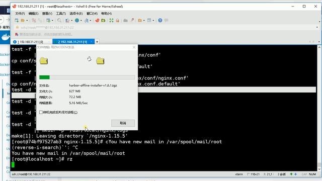Screen dimensions: 322x181
Task: Open the layout icon dropdown arrow
Action: (153, 21)
